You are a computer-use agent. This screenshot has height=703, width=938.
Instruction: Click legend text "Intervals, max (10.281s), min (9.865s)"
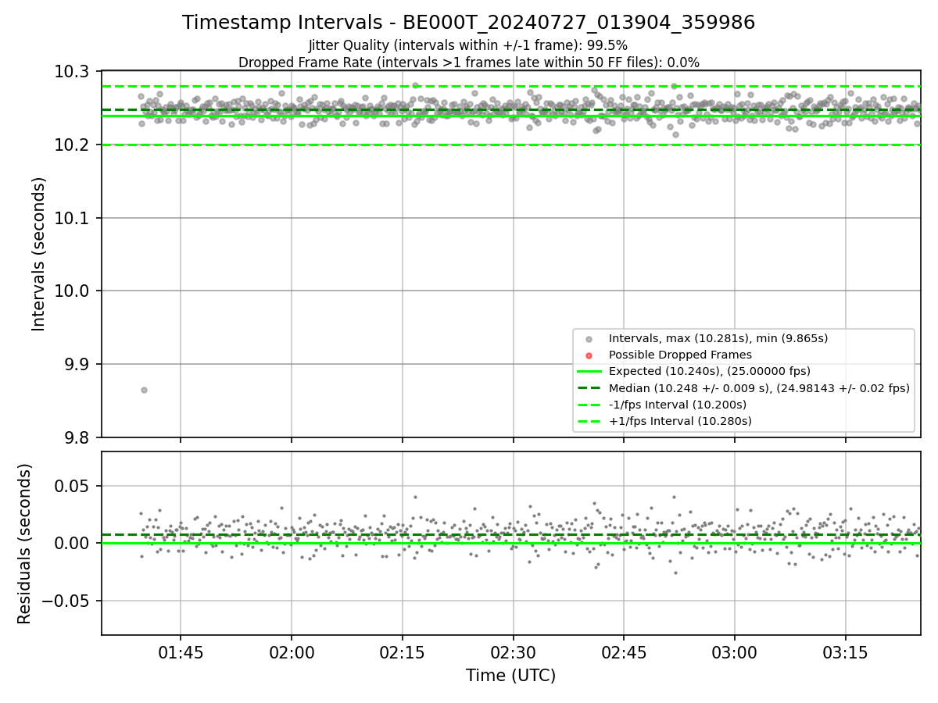point(718,338)
